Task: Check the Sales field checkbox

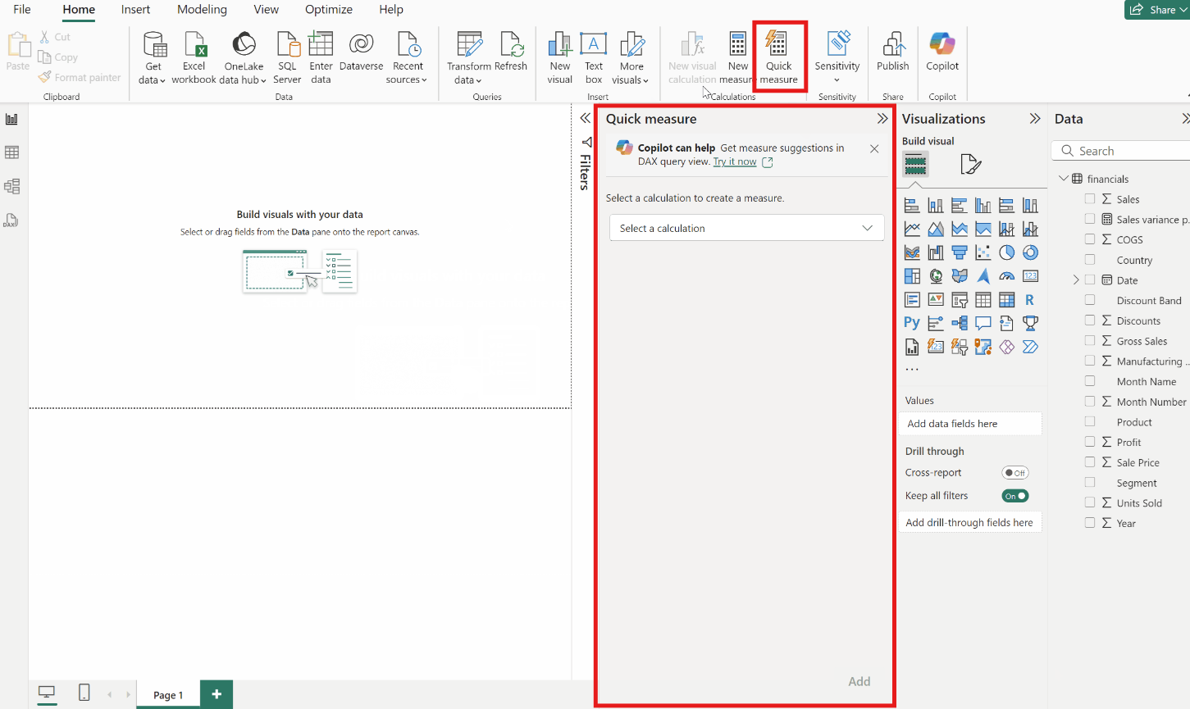Action: pyautogui.click(x=1090, y=199)
